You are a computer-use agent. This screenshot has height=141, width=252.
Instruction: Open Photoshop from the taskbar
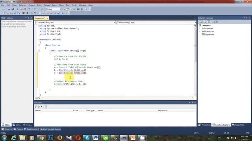pos(50,137)
